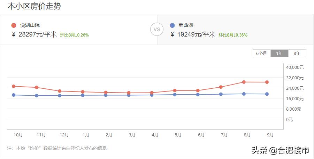Click red data point for 8月
314x159 pixels.
(244, 82)
